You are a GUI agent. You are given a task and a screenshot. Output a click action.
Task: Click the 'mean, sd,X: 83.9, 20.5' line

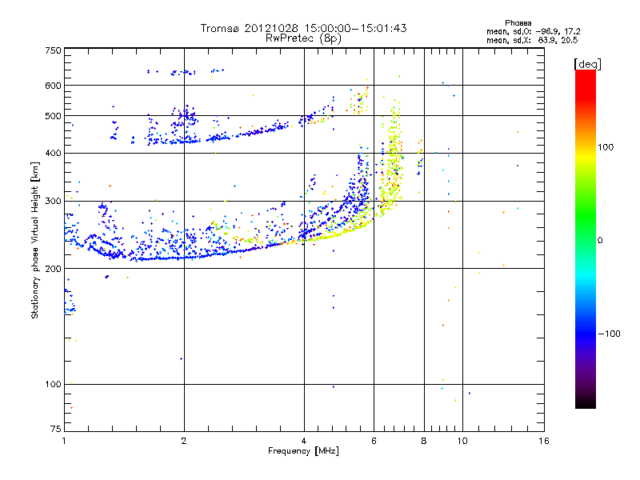coord(532,40)
